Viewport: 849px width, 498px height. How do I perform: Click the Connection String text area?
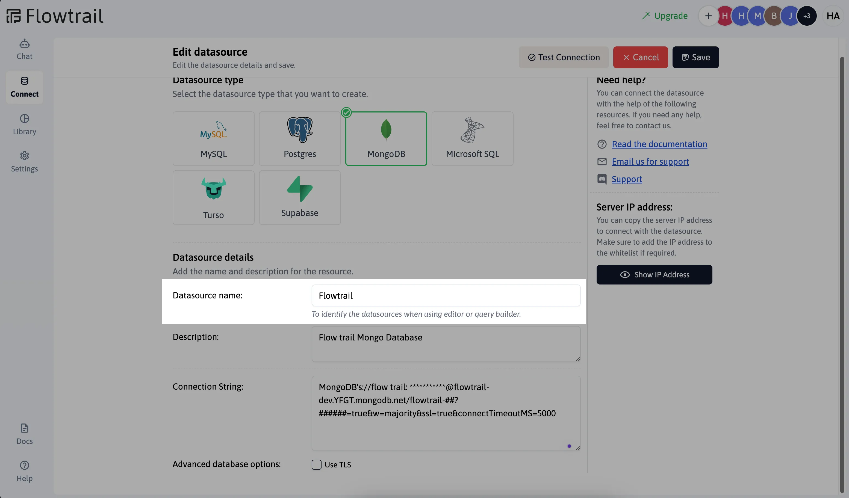pos(446,413)
